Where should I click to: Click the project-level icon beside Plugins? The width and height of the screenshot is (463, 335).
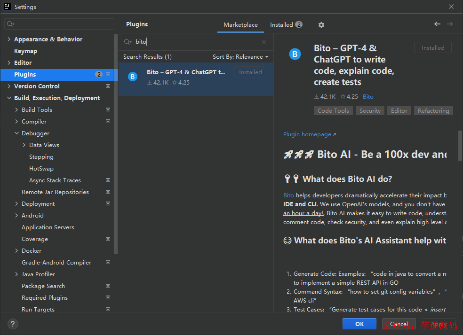point(108,74)
